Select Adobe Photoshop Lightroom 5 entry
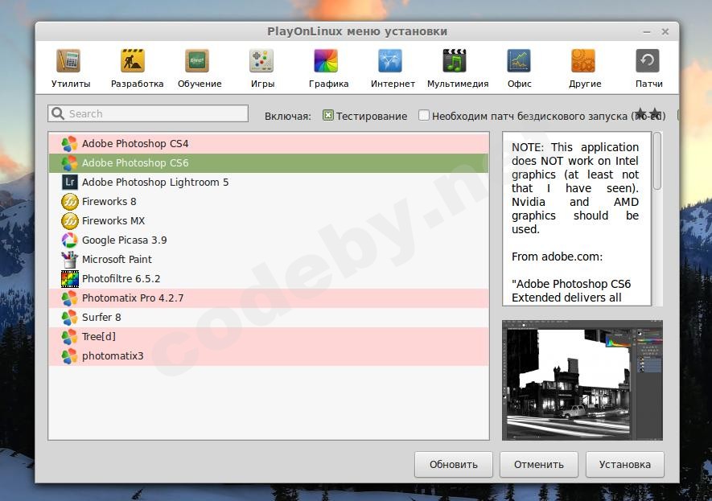 click(x=269, y=182)
